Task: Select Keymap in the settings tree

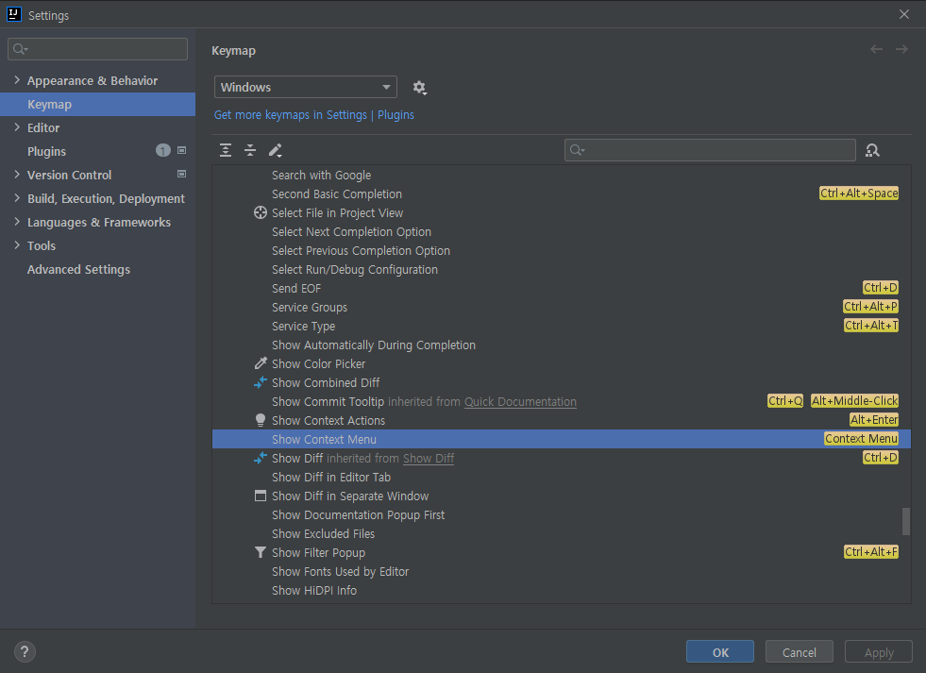Action: point(97,105)
